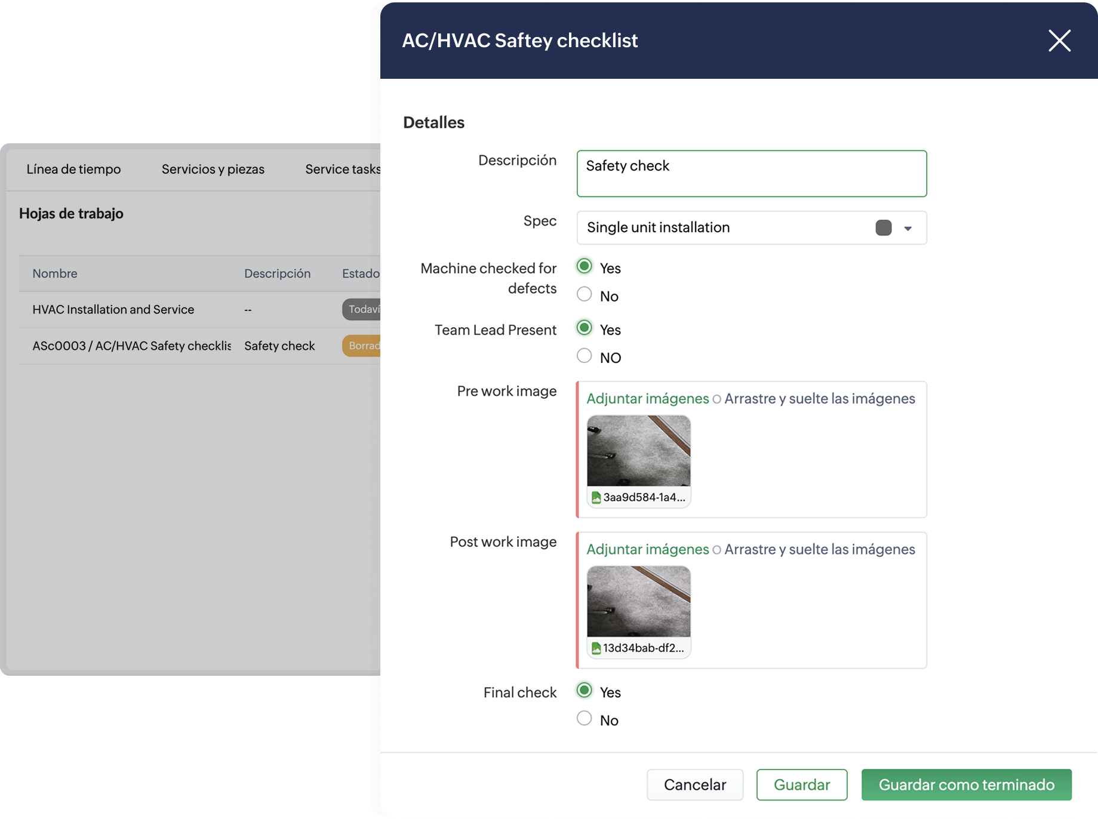This screenshot has height=819, width=1098.
Task: Click the Guardar button
Action: point(801,784)
